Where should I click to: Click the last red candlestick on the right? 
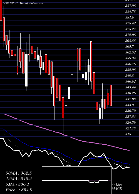click(111, 95)
